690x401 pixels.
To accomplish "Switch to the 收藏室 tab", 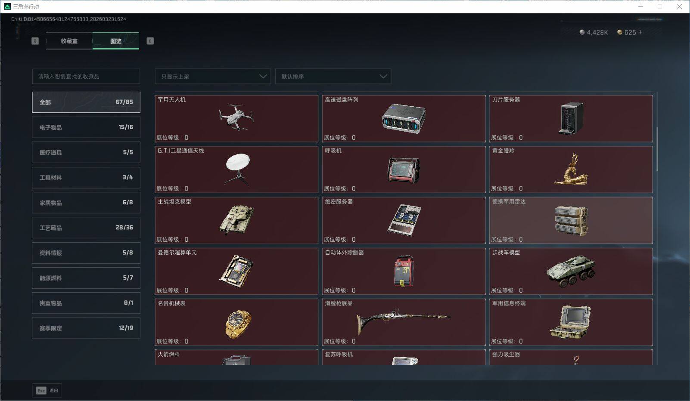I will 69,41.
